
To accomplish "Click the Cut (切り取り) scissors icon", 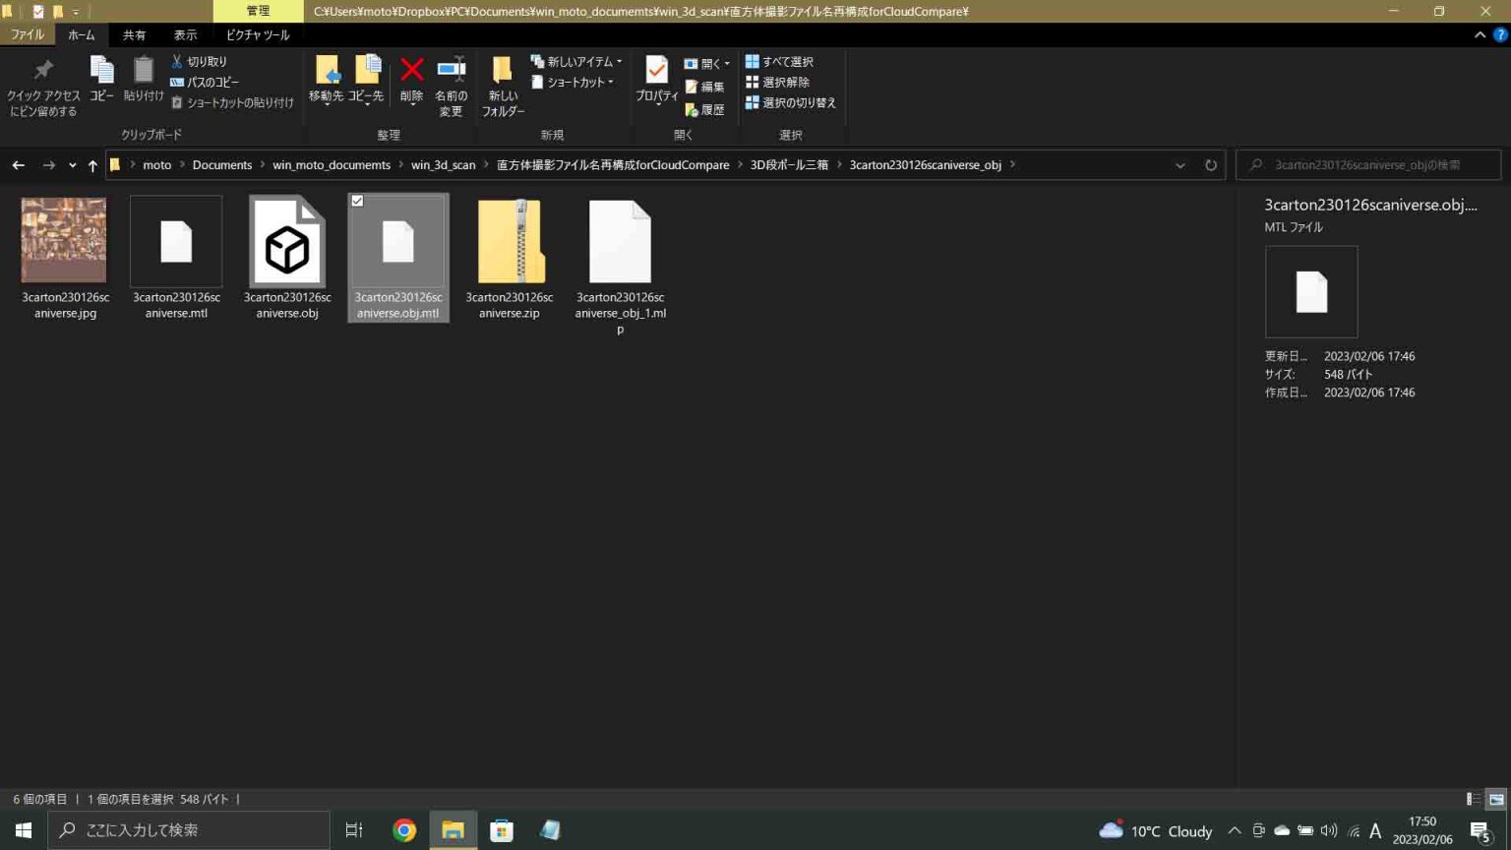I will point(177,61).
